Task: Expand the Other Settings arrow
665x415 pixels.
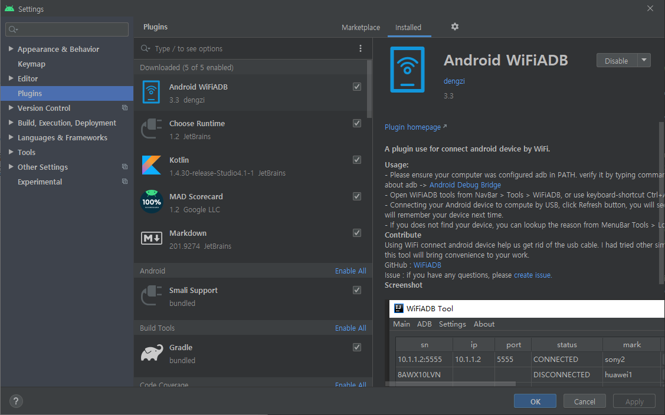Action: click(x=11, y=167)
